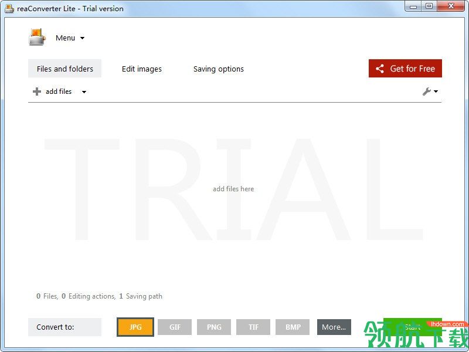Click the '0 Files' status text
Screen dimensions: 469x352
pos(47,296)
